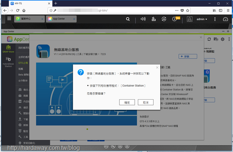Go to browser home page
Image resolution: width=233 pixels, height=152 pixels.
point(24,11)
